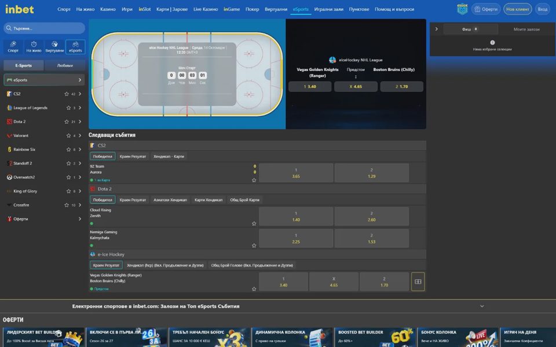Click the e-Ice Hockey section icon
Screen dimensions: 556x347
[x=93, y=254]
